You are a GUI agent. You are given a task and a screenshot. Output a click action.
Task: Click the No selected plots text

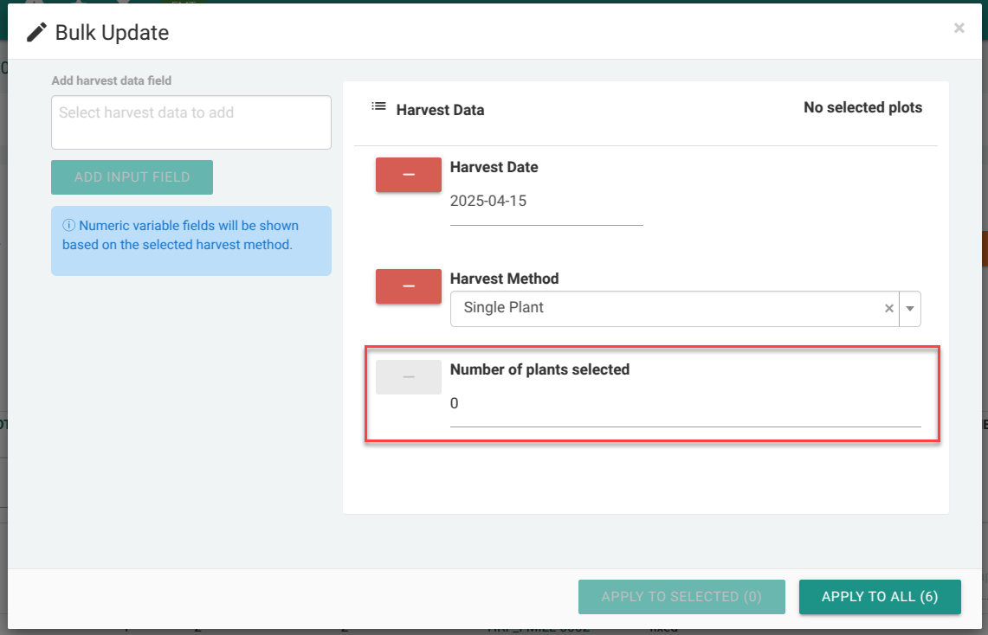[x=862, y=108]
